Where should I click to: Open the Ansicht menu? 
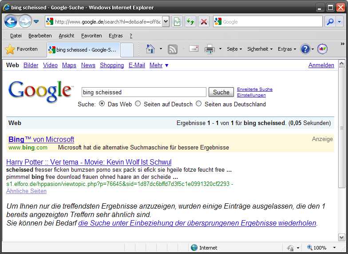pos(67,36)
